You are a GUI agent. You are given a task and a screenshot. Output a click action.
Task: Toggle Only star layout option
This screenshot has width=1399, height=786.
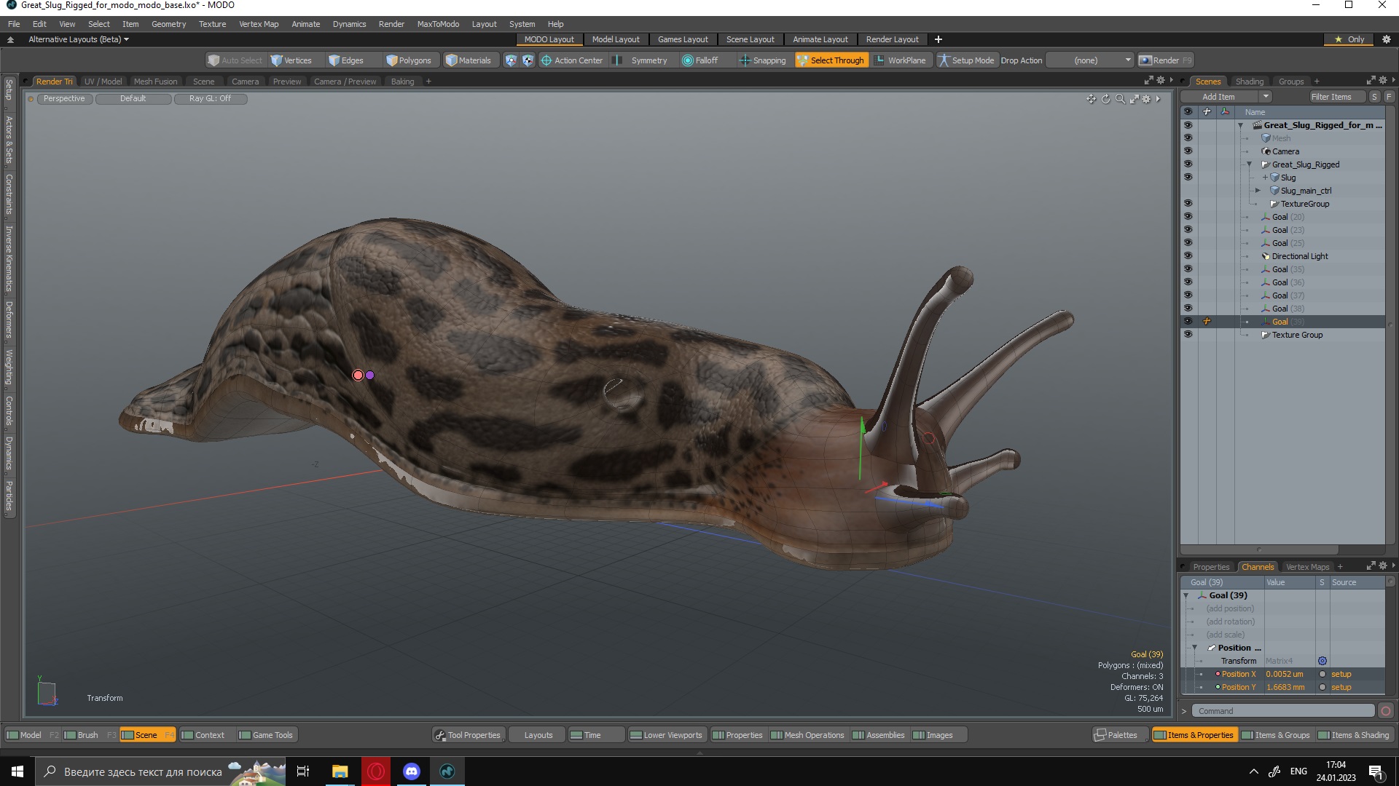[1349, 39]
